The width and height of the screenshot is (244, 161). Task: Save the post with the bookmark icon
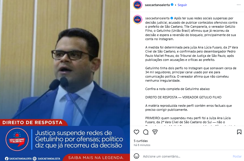pos(239,132)
